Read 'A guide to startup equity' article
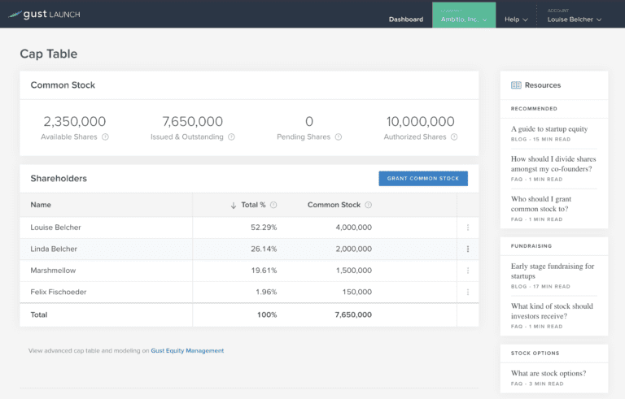Screen dimensions: 625x399 coord(549,129)
